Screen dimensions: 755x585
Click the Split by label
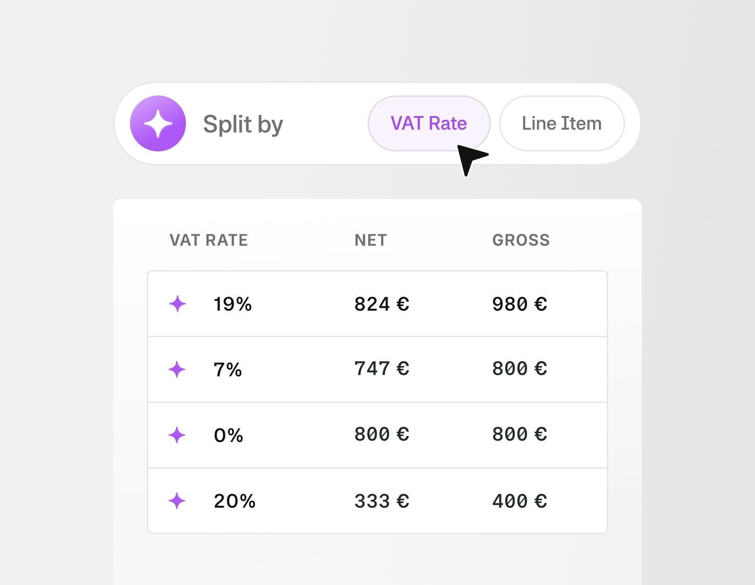243,123
